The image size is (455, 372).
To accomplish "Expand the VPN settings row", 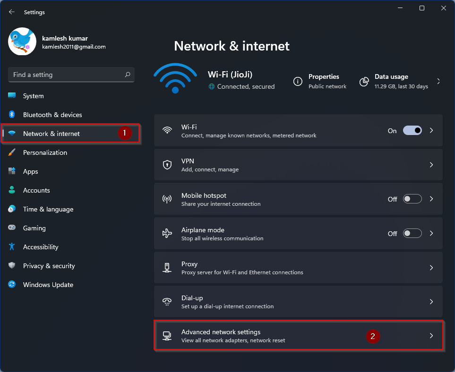I will coord(431,165).
